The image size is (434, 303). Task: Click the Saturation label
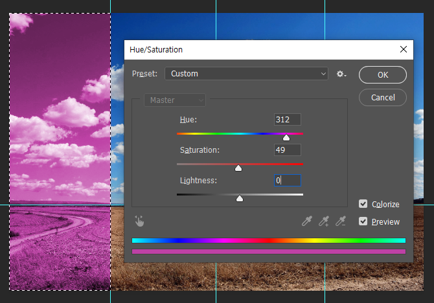click(x=200, y=150)
